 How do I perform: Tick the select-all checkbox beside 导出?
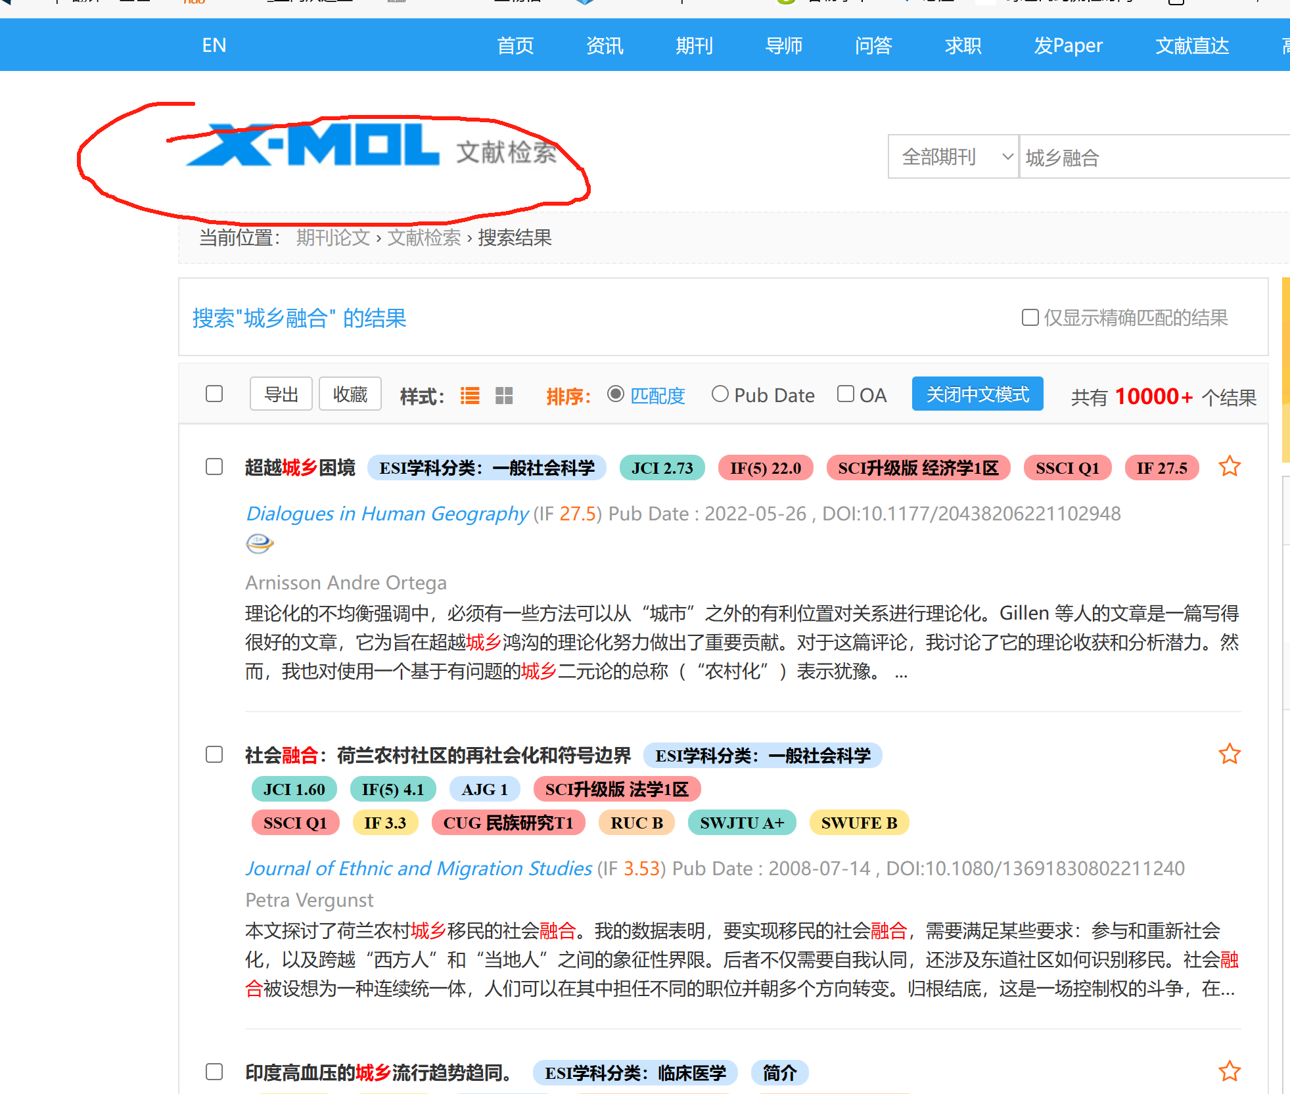(x=214, y=394)
